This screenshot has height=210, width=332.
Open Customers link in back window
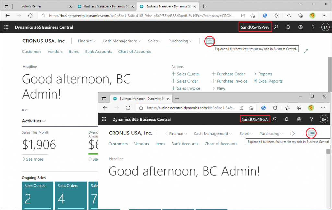pyautogui.click(x=31, y=52)
